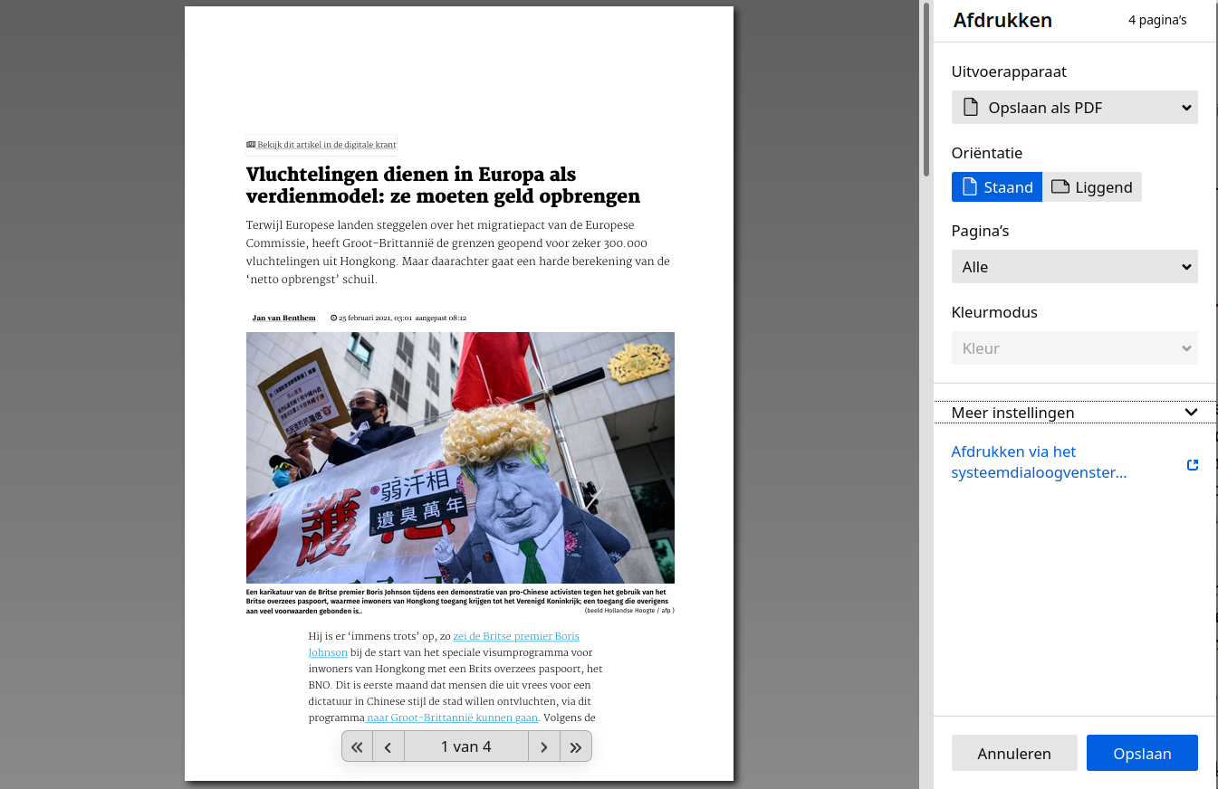
Task: Jump to the last preview page
Action: click(x=576, y=746)
